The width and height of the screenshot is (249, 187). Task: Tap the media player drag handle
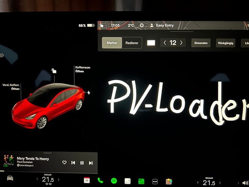47,153
